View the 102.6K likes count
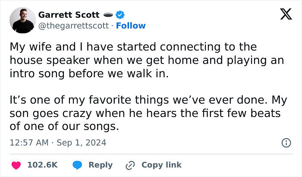The width and height of the screenshot is (302, 177). [x=42, y=165]
